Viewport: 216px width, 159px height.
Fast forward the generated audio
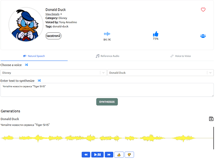(x=109, y=154)
